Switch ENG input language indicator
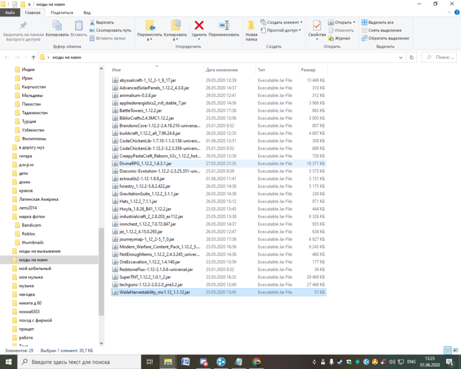This screenshot has height=369, width=461. [x=411, y=362]
